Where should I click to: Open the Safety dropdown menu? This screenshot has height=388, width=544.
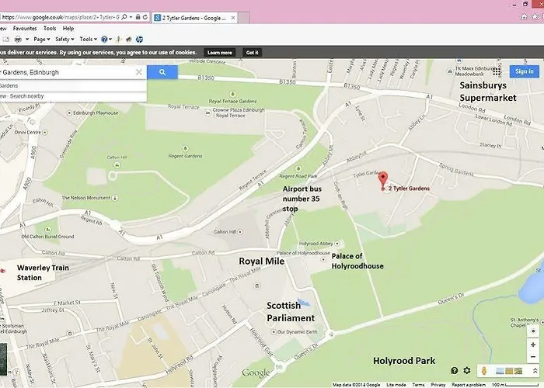(64, 39)
